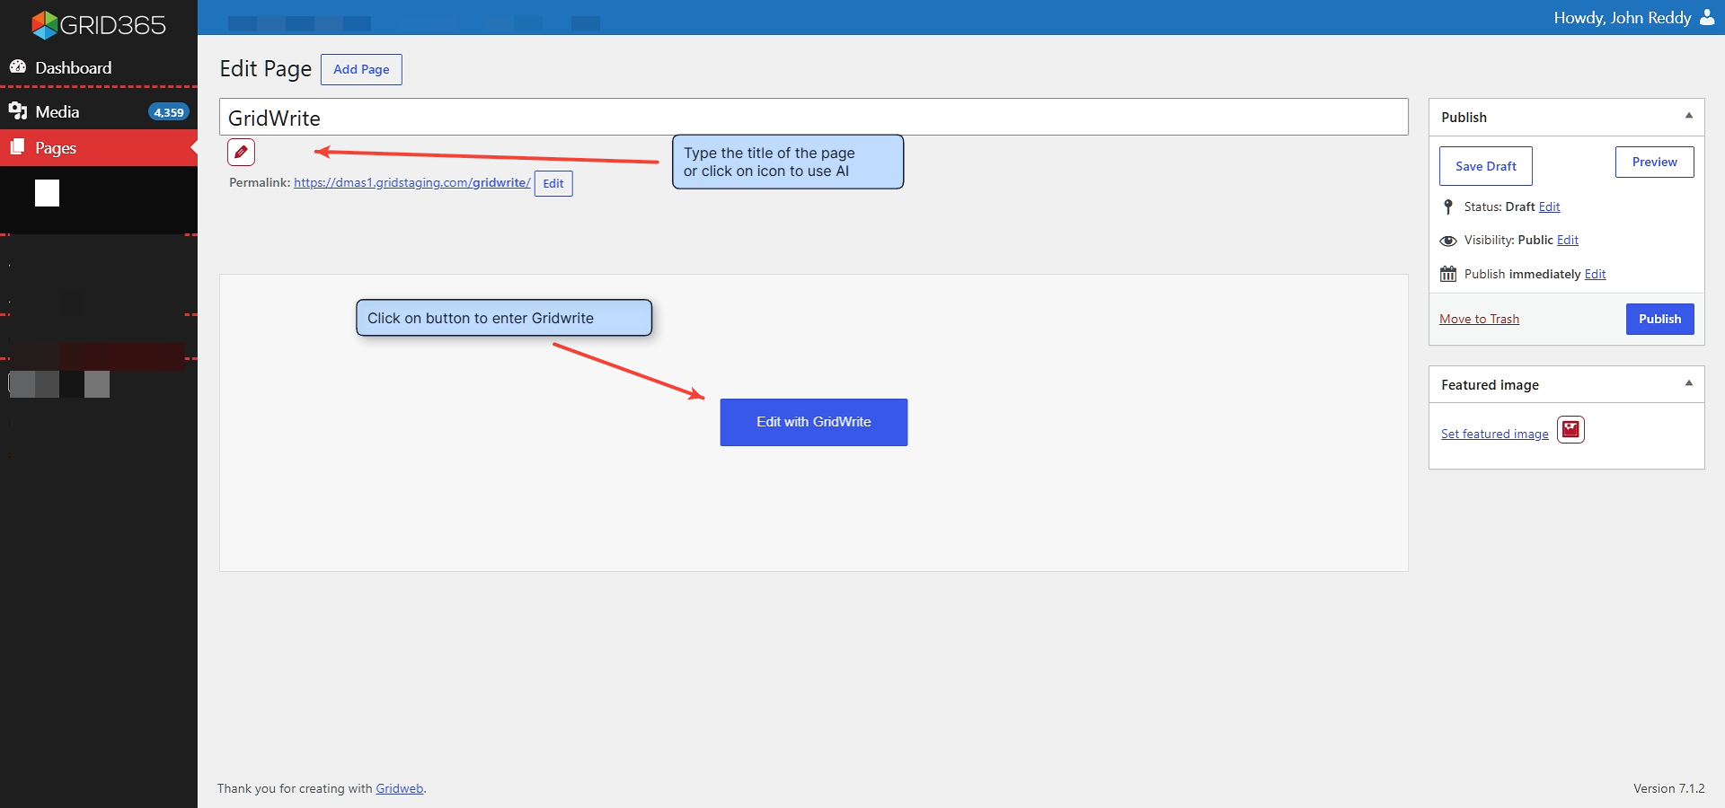The image size is (1725, 808).
Task: Click the permalink Edit button
Action: (x=553, y=183)
